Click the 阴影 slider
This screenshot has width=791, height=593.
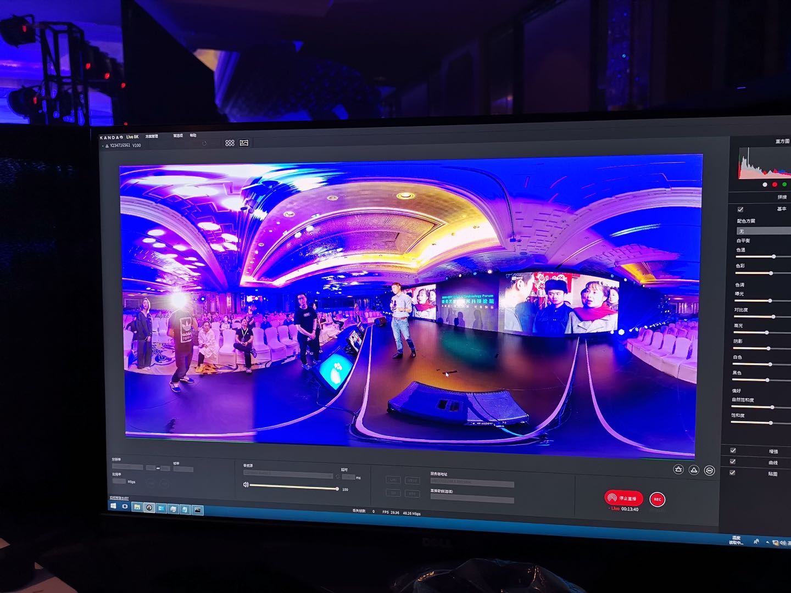[761, 349]
